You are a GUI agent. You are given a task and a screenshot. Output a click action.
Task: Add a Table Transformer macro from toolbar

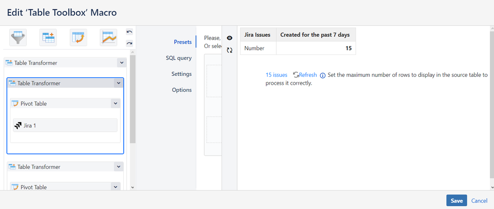pyautogui.click(x=48, y=38)
